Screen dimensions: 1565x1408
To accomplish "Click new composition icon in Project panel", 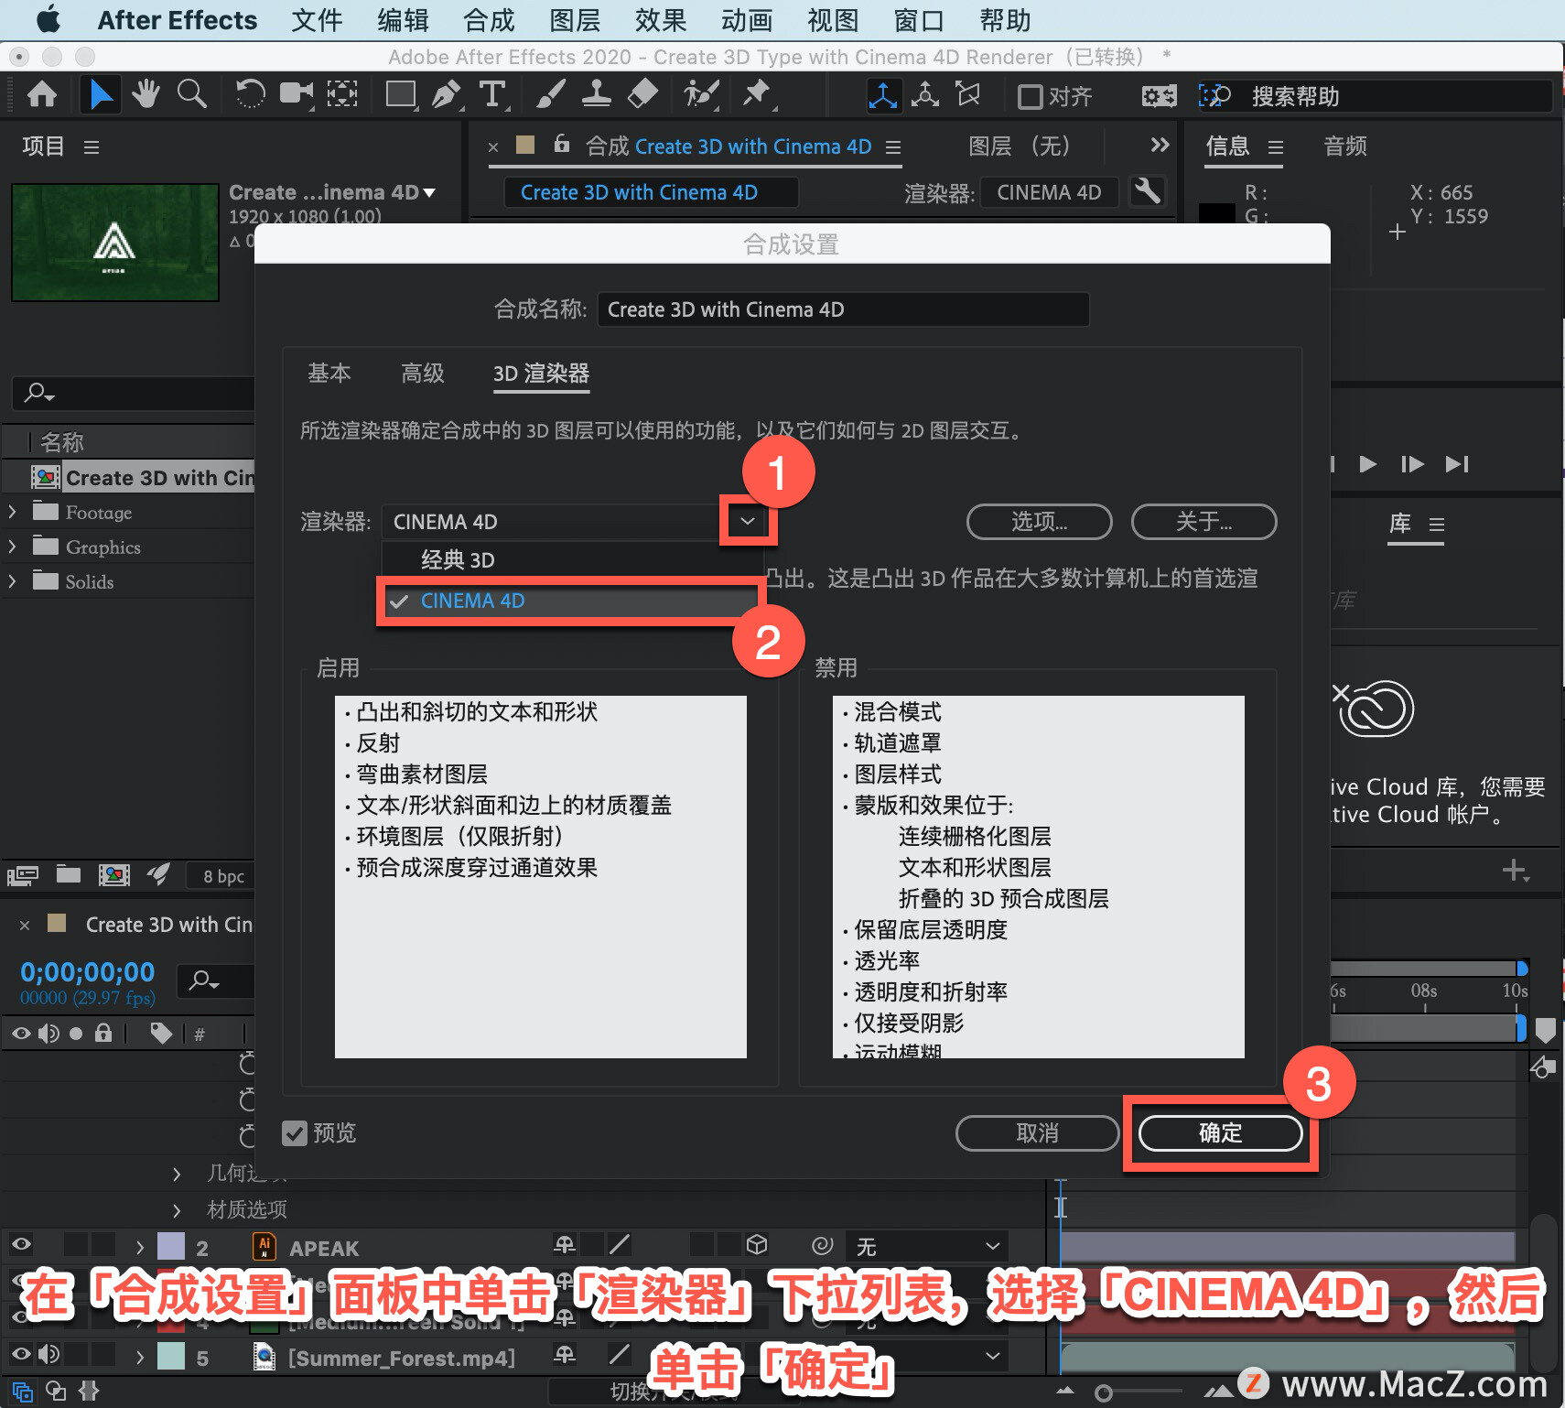I will (113, 875).
